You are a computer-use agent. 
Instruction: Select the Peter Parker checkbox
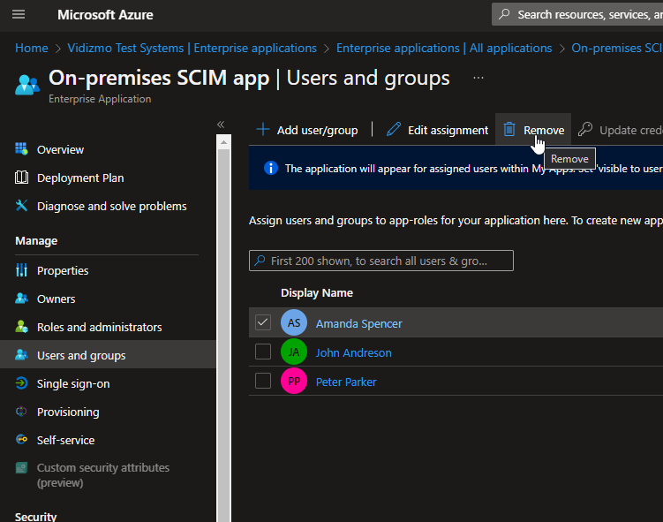[x=263, y=382]
